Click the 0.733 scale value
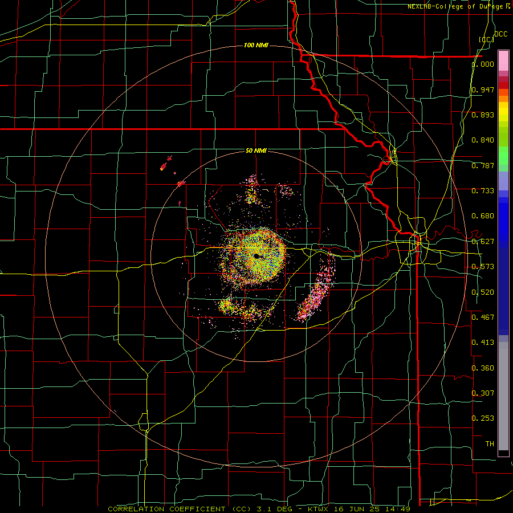 [483, 191]
